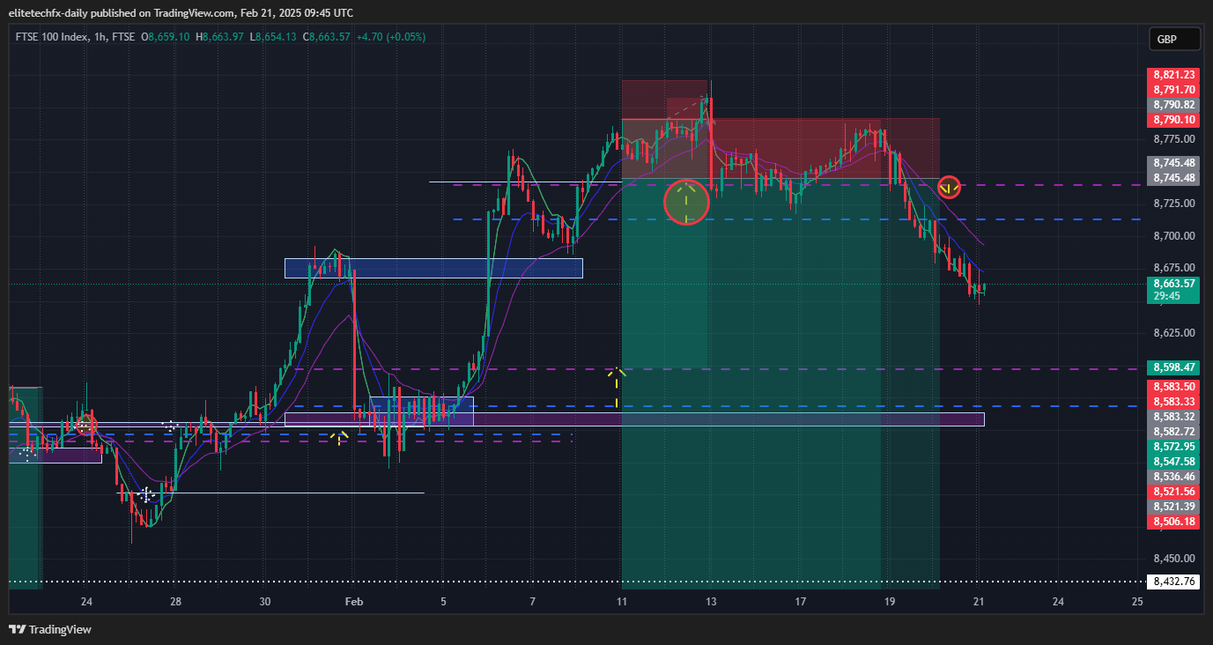
Task: Click the low value L8,654.13
Action: pos(274,37)
